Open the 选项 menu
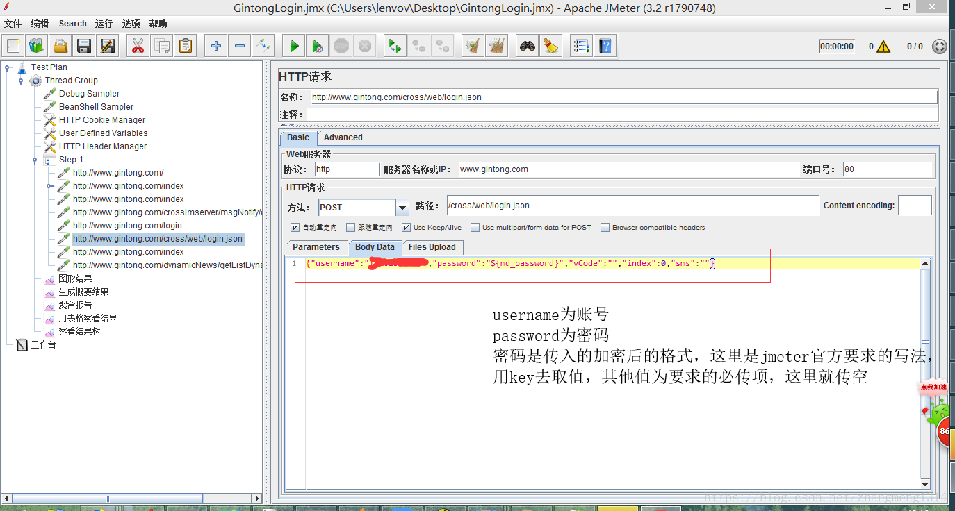The image size is (955, 511). (x=131, y=24)
